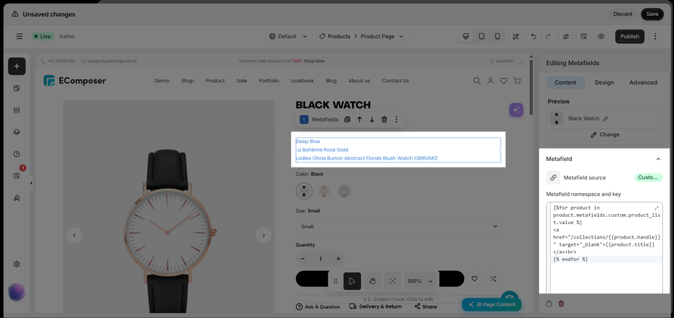
Task: Click the add element plus button
Action: (x=16, y=66)
